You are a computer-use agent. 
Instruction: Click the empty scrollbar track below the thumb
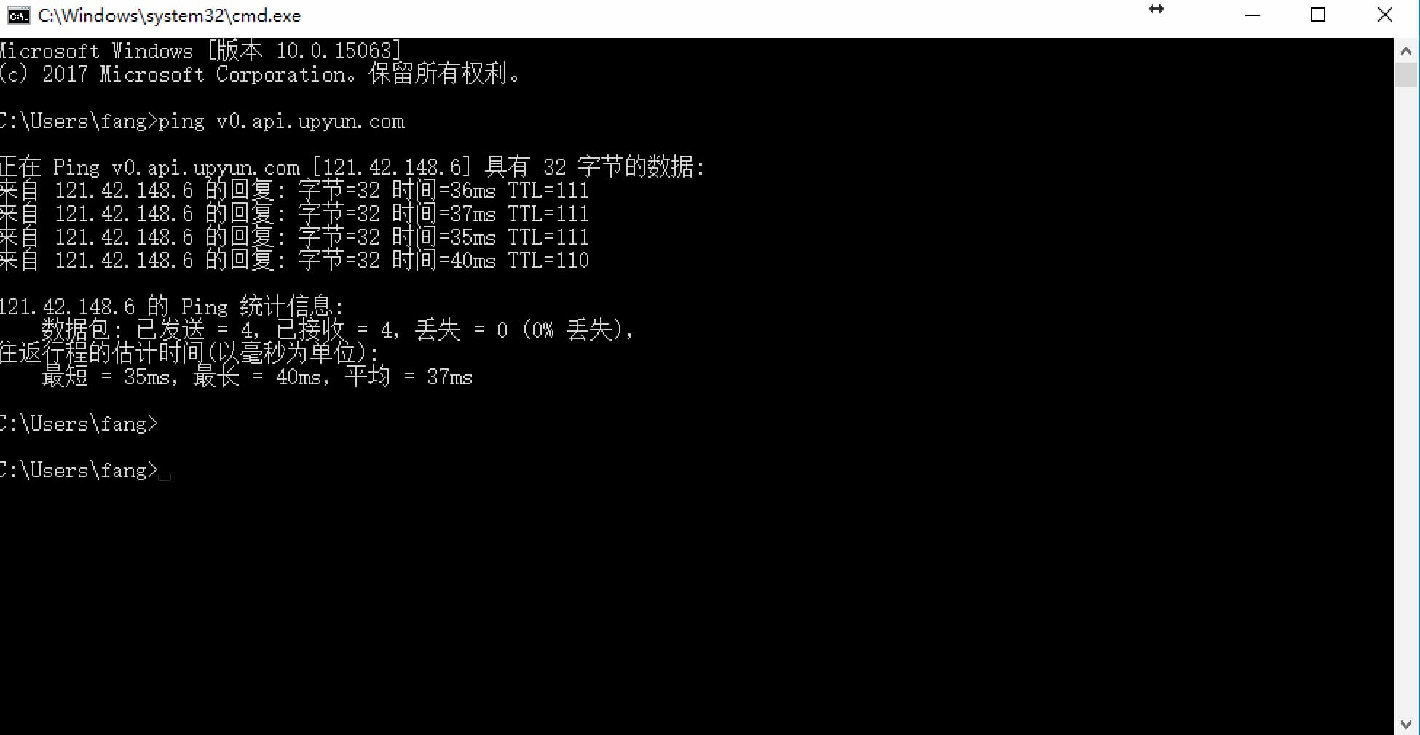[1406, 400]
